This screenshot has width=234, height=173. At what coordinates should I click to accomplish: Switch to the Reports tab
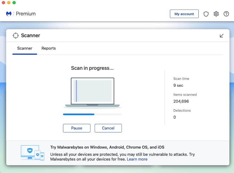click(x=48, y=48)
